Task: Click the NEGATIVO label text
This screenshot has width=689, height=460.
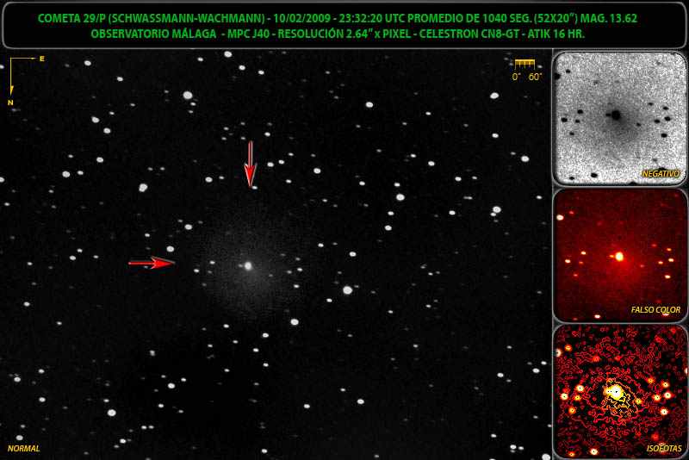Action: [x=661, y=173]
